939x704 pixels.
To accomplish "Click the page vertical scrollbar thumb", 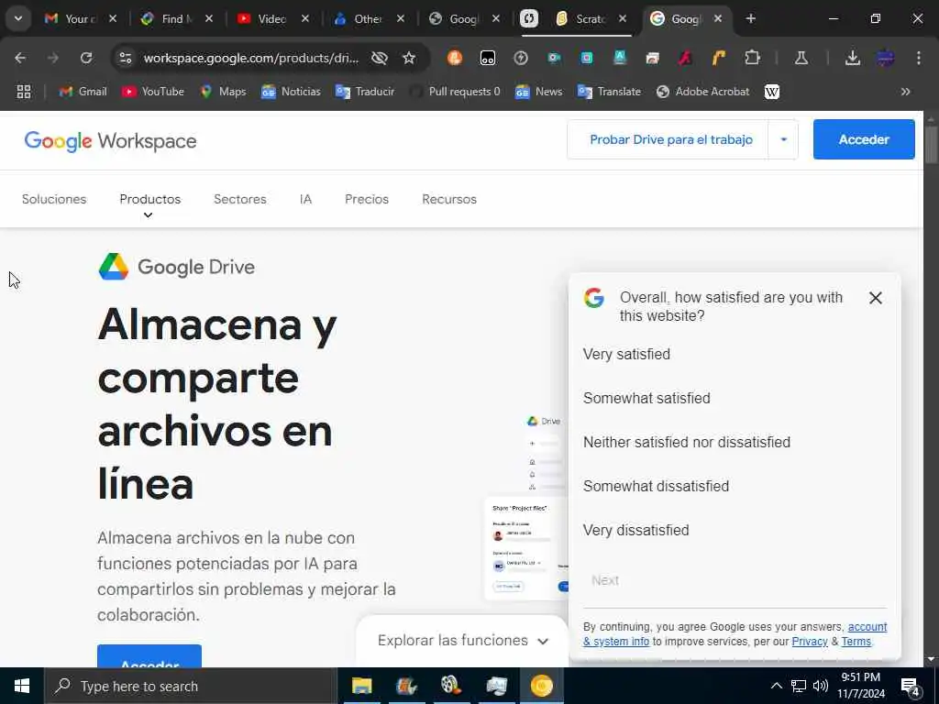I will point(930,144).
